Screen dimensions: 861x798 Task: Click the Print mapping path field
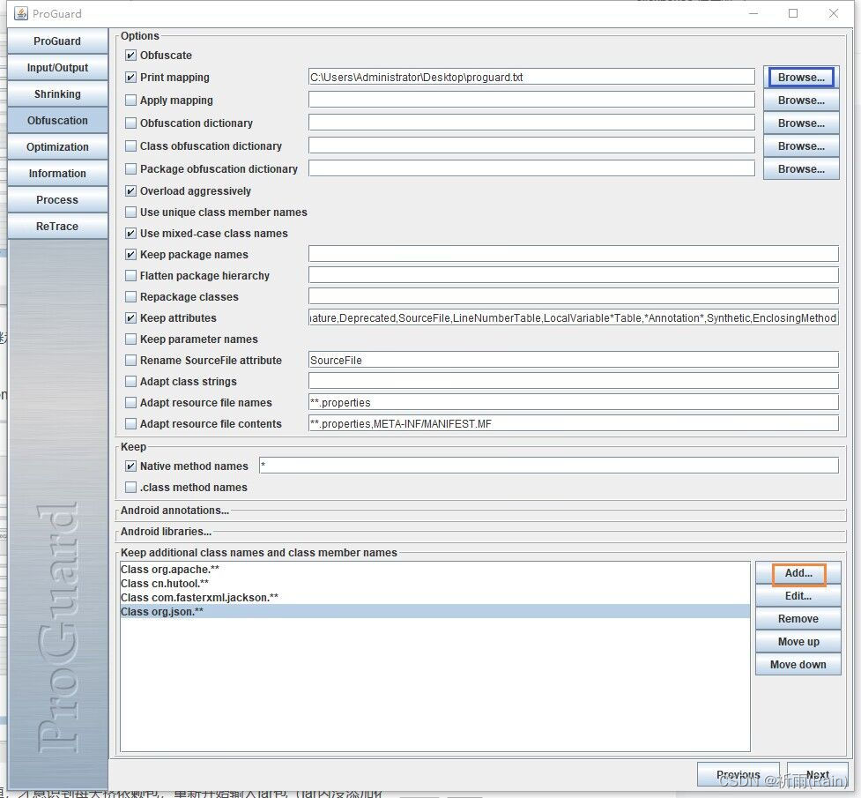pyautogui.click(x=531, y=77)
